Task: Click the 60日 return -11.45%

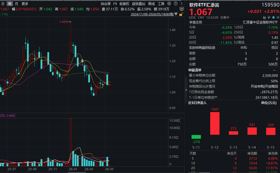Action: click(x=226, y=43)
